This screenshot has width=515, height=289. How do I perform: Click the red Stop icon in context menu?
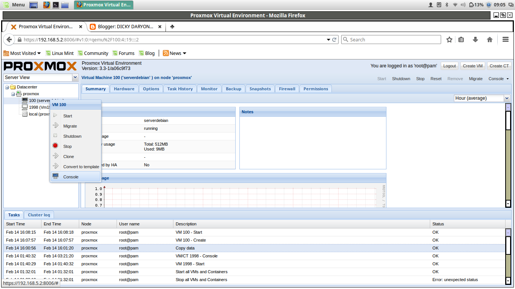pyautogui.click(x=55, y=146)
